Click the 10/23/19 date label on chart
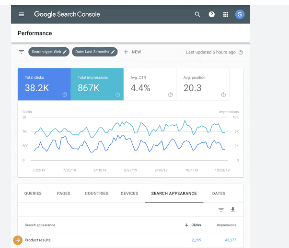This screenshot has height=248, width=289. click(x=222, y=170)
